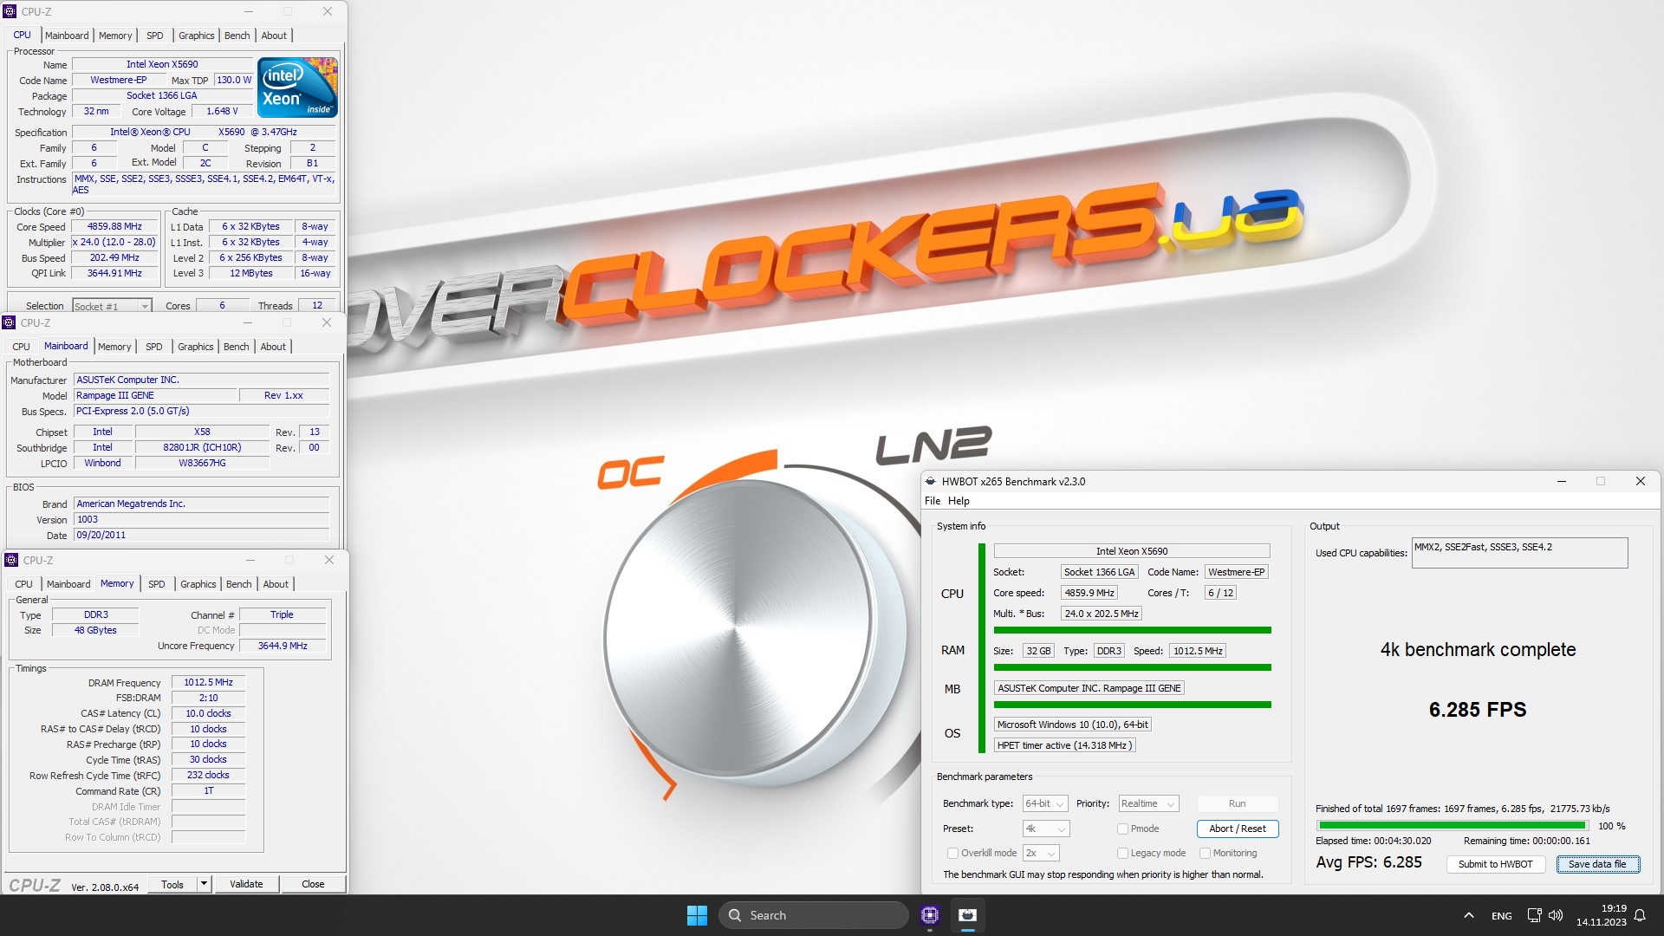The height and width of the screenshot is (936, 1664).
Task: Click the Core Speed 4859.88 MHz value
Action: (x=114, y=226)
